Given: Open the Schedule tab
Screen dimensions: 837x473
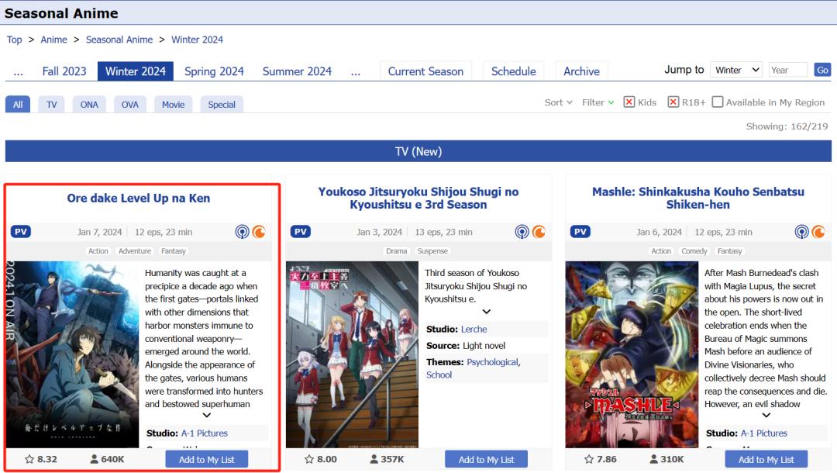Looking at the screenshot, I should pos(514,71).
